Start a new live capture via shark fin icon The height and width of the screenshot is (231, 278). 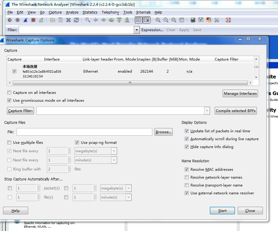(25, 20)
